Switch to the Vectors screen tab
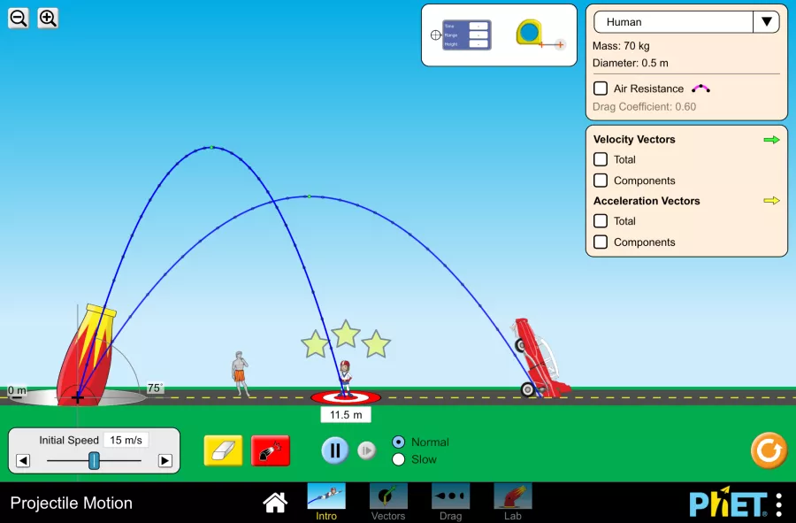This screenshot has height=523, width=796. (388, 501)
